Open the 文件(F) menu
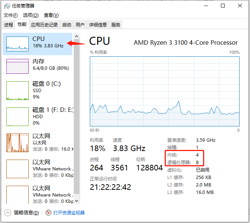The image size is (250, 223). [x=10, y=15]
